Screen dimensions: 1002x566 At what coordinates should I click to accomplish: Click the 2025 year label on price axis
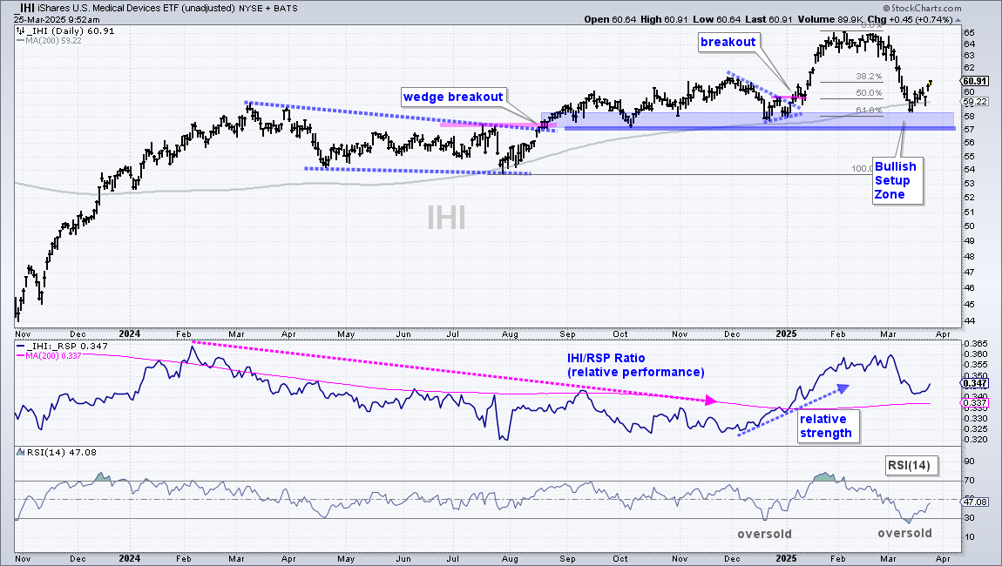786,334
